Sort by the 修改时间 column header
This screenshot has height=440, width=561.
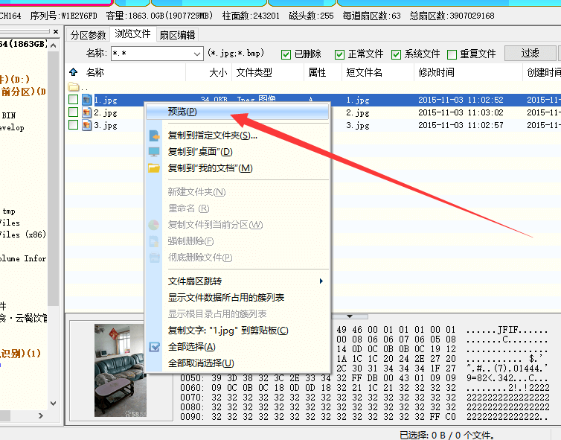[x=468, y=72]
